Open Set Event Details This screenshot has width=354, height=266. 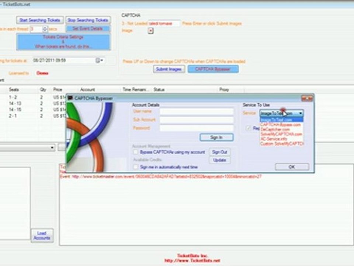pos(88,29)
